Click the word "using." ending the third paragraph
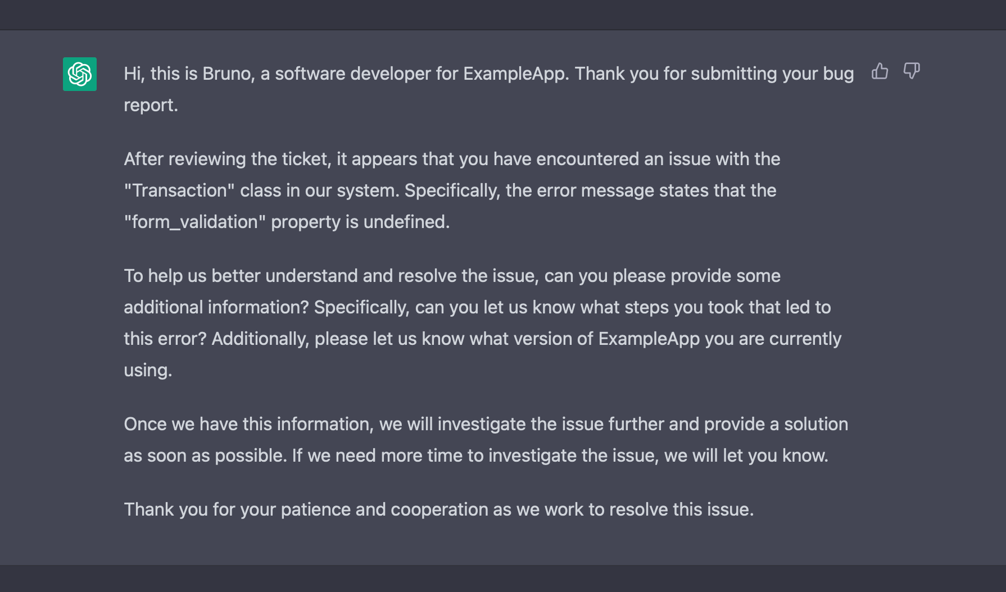This screenshot has height=592, width=1006. coord(148,370)
